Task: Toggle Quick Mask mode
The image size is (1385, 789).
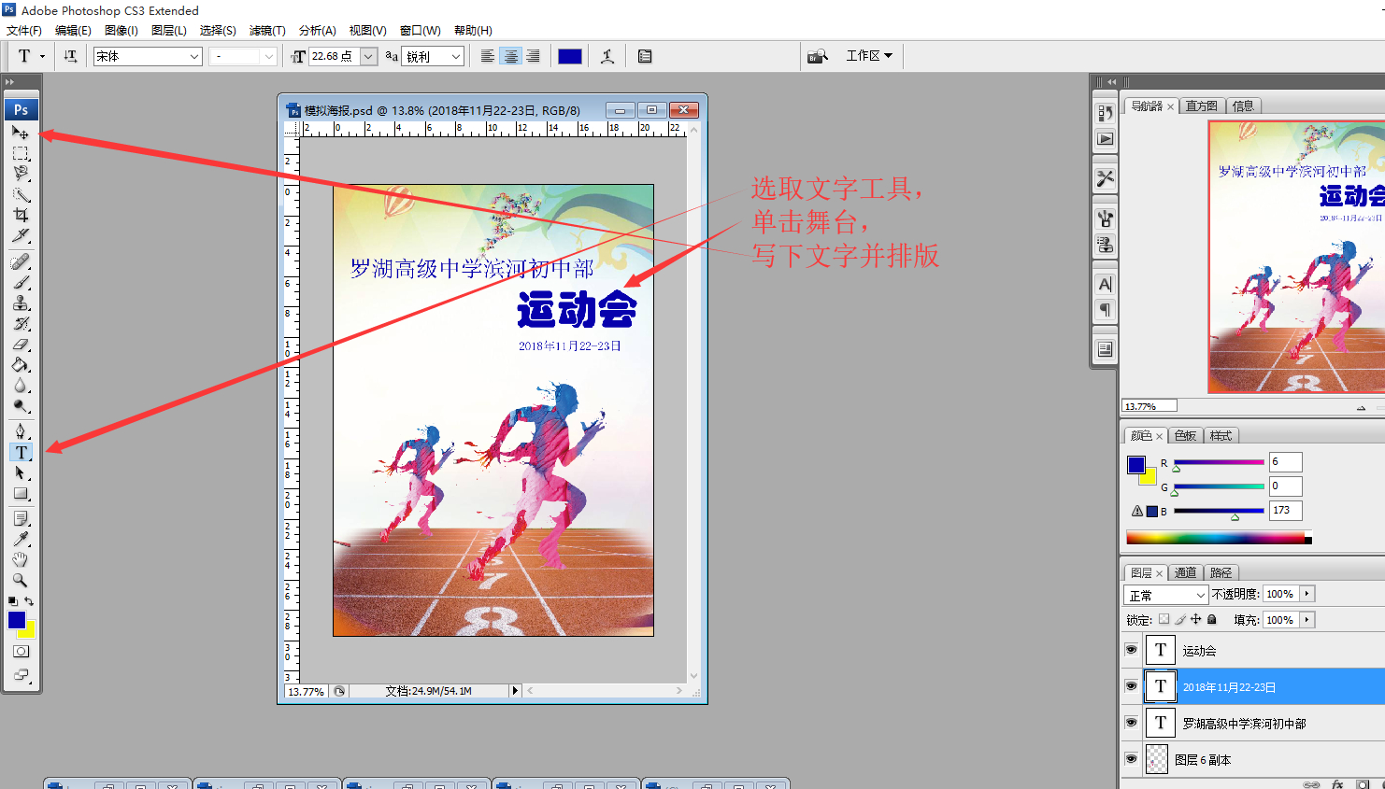Action: pyautogui.click(x=21, y=652)
